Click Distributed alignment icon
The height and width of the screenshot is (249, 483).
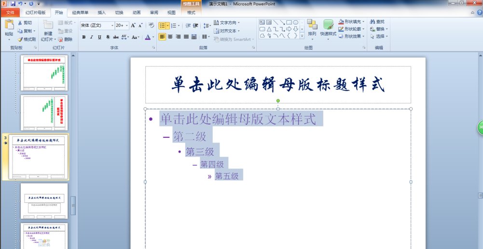coord(194,37)
